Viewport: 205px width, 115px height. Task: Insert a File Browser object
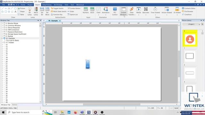click(187, 11)
